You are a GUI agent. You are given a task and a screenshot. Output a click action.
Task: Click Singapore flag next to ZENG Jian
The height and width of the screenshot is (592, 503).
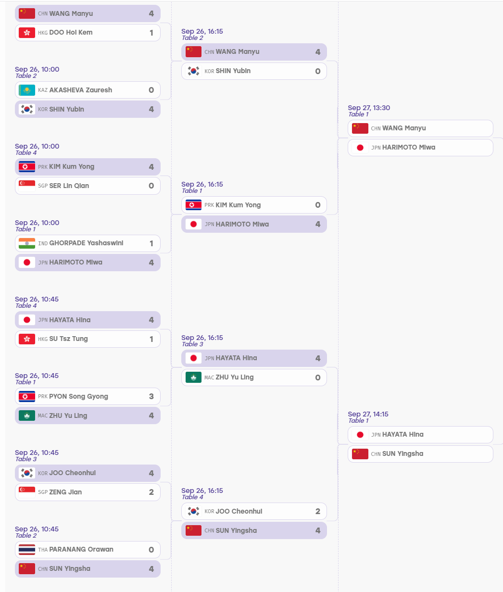tap(27, 492)
